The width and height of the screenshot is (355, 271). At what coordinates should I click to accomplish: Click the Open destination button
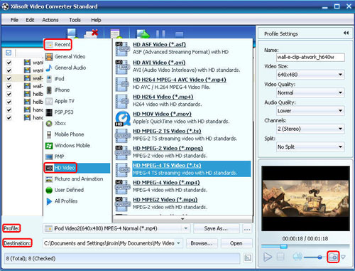236,243
